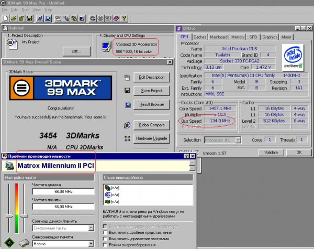Switch to the About tab in CPU-Z
This screenshot has width=314, height=249.
(286, 37)
